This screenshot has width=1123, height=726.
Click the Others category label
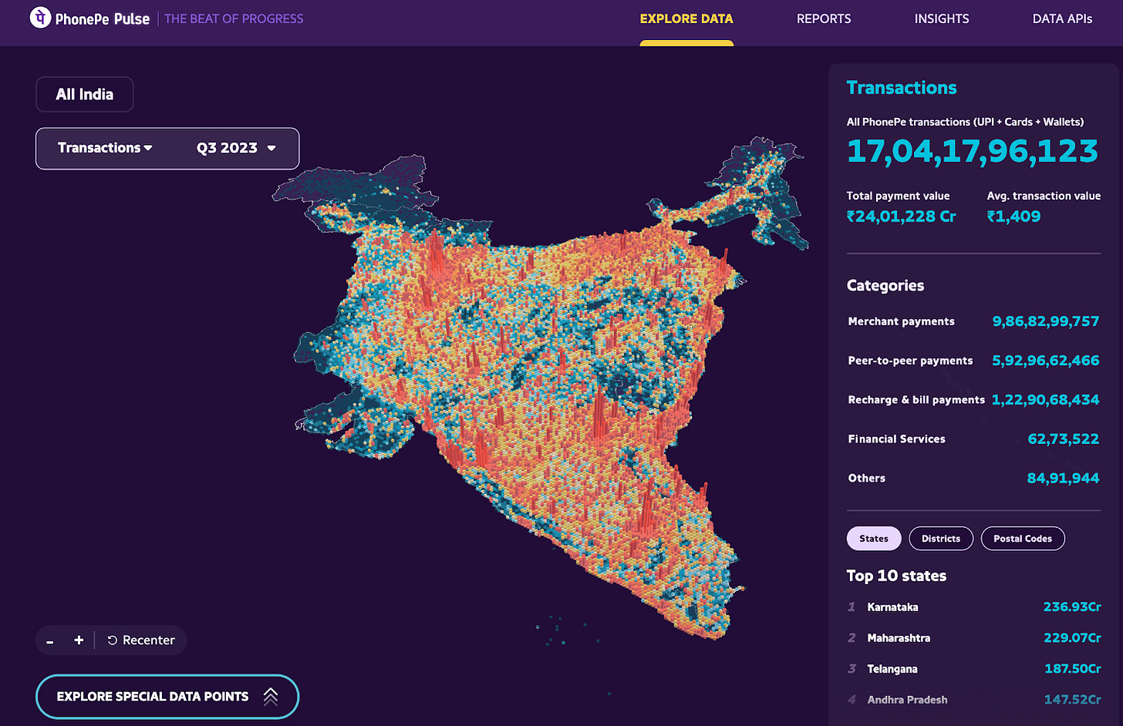coord(867,479)
